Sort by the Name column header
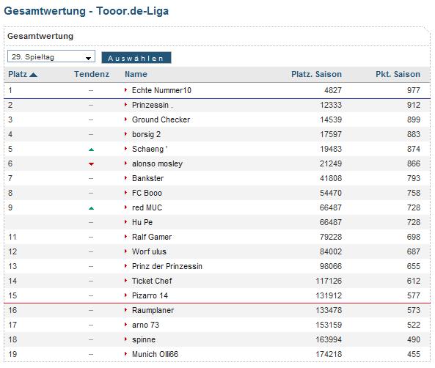This screenshot has height=368, width=435. (x=136, y=74)
